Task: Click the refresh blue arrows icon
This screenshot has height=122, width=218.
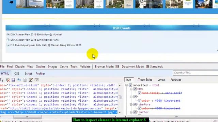Action: pyautogui.click(x=19, y=80)
